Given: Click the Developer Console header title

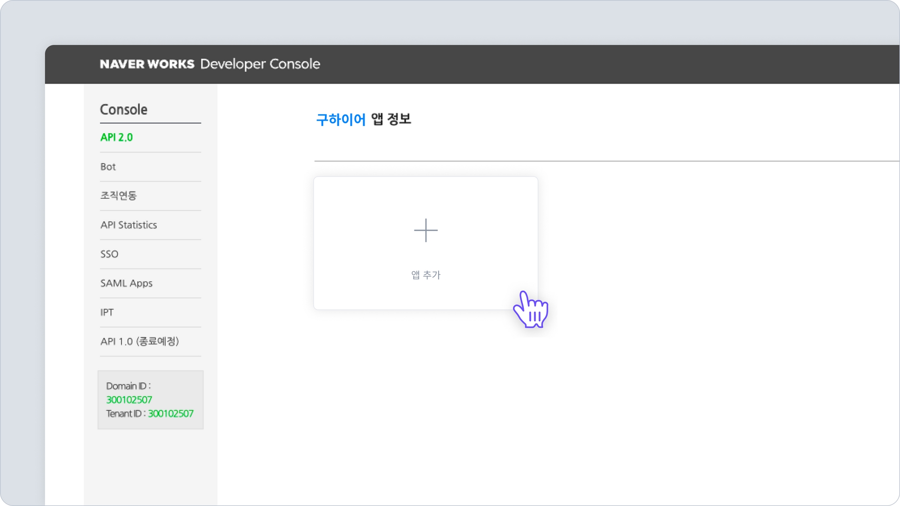Looking at the screenshot, I should click(x=260, y=64).
